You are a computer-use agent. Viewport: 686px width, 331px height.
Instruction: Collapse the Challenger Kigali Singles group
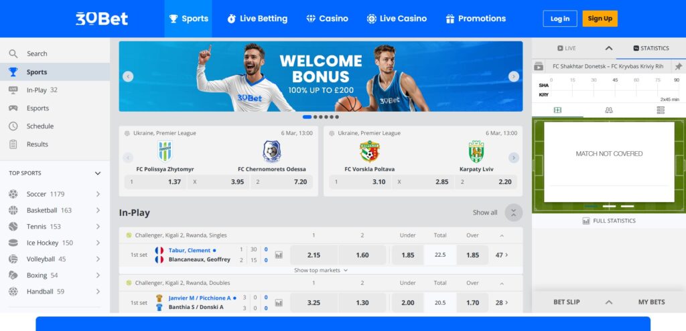(502, 235)
